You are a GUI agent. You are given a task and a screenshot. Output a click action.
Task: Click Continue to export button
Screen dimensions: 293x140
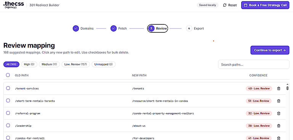pyautogui.click(x=270, y=50)
